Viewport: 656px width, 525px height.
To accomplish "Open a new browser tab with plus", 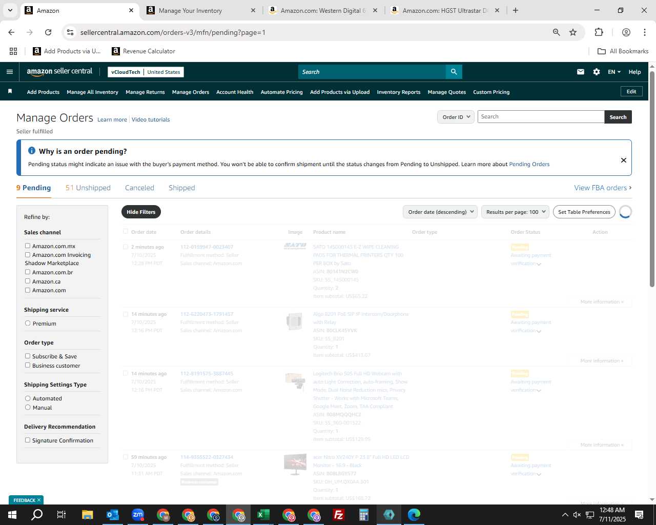I will point(516,10).
